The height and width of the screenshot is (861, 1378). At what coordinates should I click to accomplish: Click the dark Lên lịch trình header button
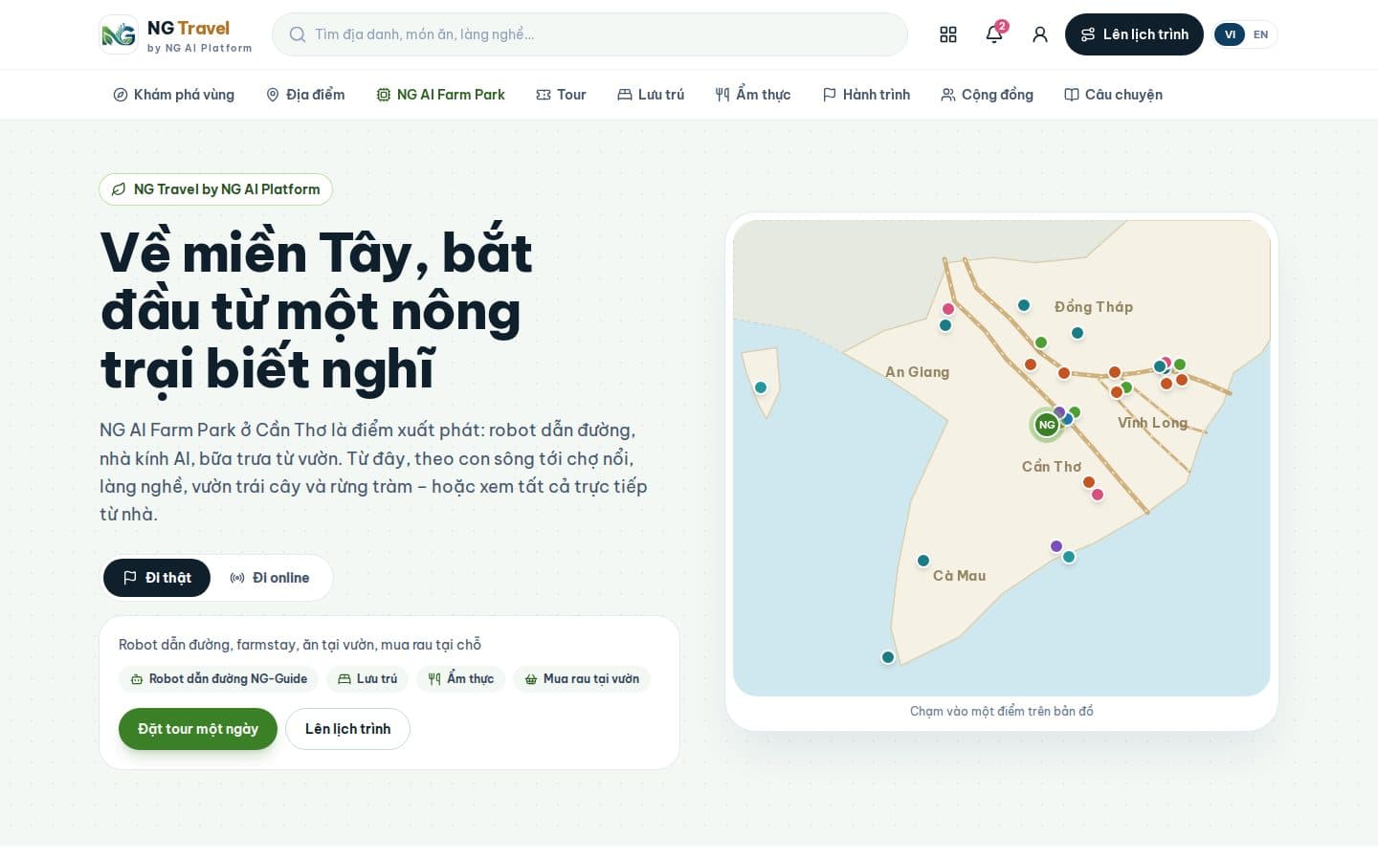1134,34
